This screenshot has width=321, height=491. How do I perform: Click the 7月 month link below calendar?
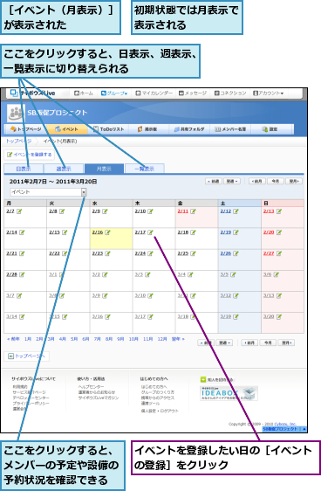(x=97, y=339)
